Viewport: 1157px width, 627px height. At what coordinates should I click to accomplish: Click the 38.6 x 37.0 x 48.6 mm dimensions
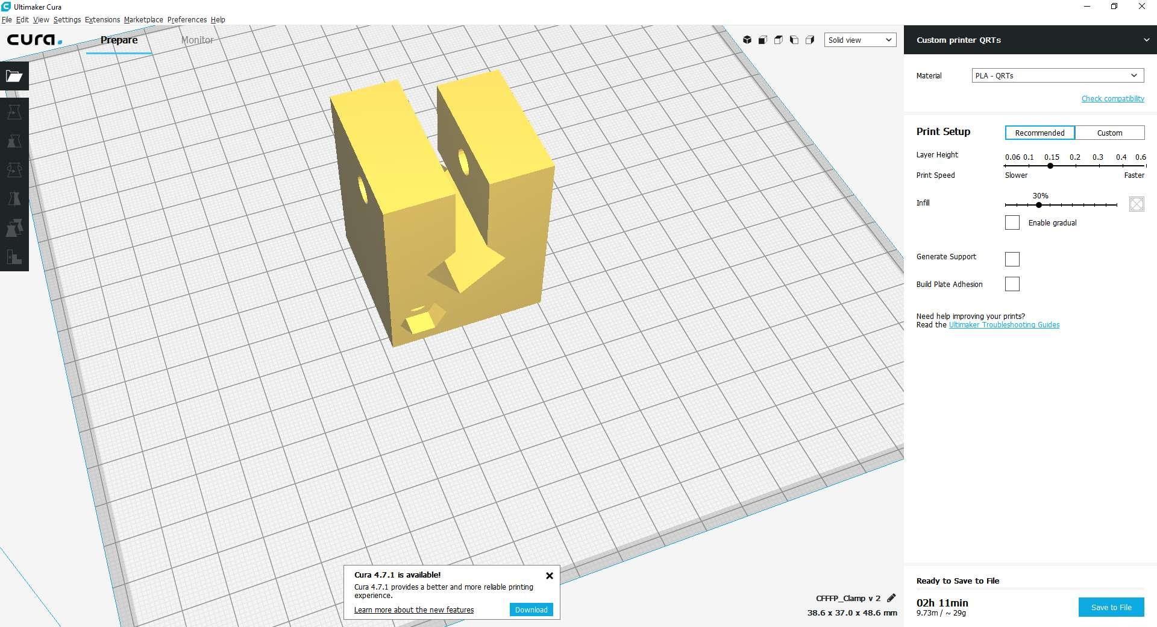[x=852, y=613]
